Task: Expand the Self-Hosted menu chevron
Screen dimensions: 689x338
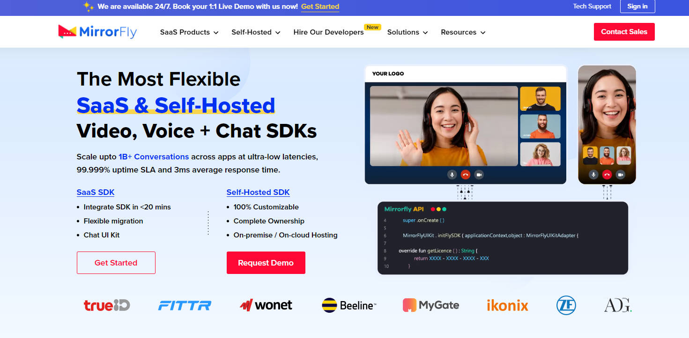Action: (278, 32)
